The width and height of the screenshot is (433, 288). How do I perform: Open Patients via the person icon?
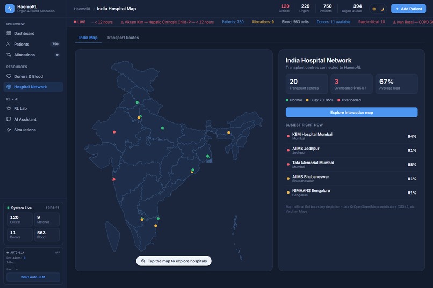[9, 44]
